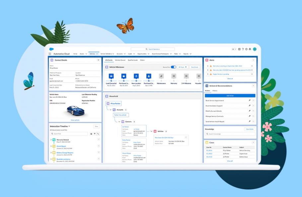Open the Setup gear icon

(x=246, y=49)
